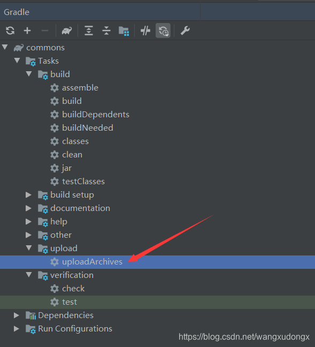
Task: Collapse the commons project node
Action: point(5,47)
